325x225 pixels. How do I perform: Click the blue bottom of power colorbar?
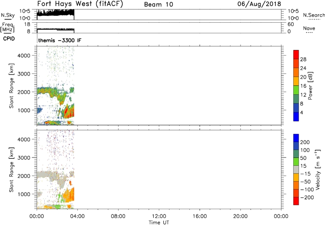[x=296, y=117]
